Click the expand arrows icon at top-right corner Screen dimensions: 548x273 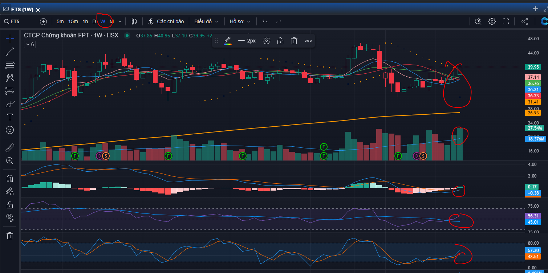pyautogui.click(x=545, y=9)
